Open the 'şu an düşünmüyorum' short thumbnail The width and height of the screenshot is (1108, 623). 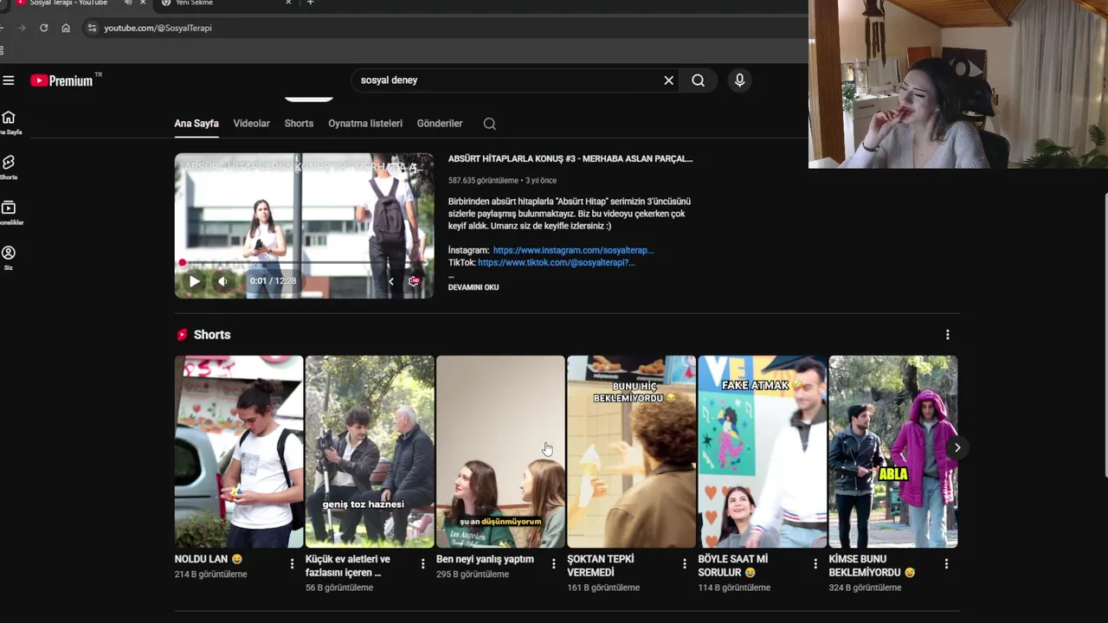pyautogui.click(x=500, y=452)
